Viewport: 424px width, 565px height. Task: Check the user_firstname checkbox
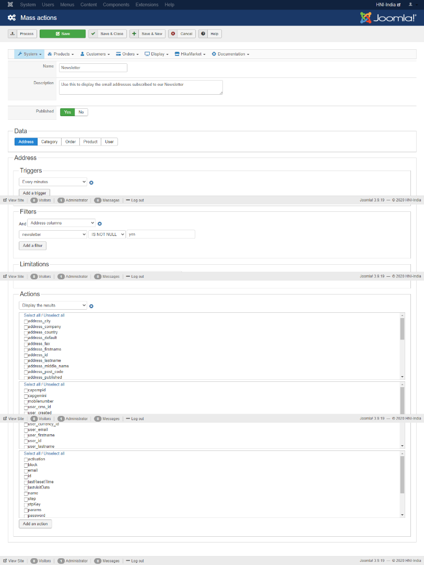click(26, 436)
